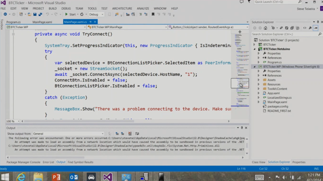Open the BTCTicker.WP.MainPage class dropdown
The width and height of the screenshot is (323, 181).
click(127, 27)
